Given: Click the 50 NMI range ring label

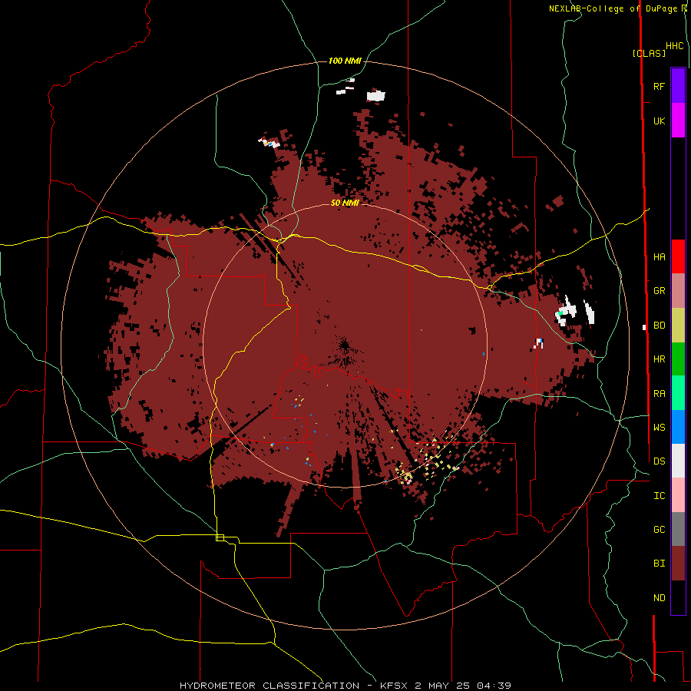Looking at the screenshot, I should (x=345, y=203).
